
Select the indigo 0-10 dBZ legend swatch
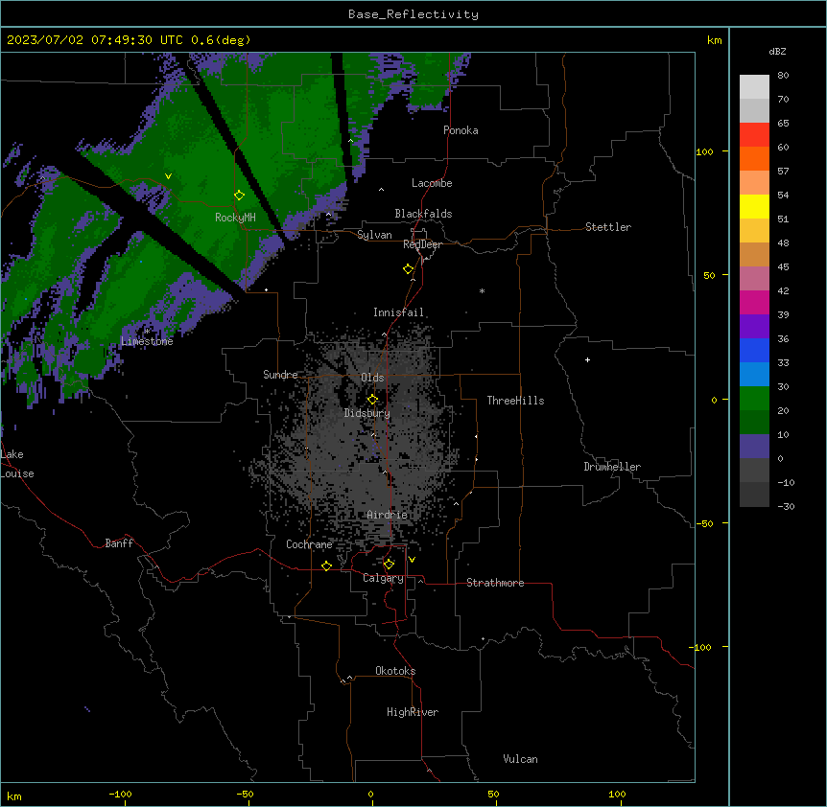tap(754, 447)
